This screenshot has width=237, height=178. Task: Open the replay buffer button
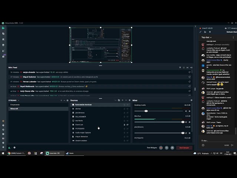[x=167, y=148]
